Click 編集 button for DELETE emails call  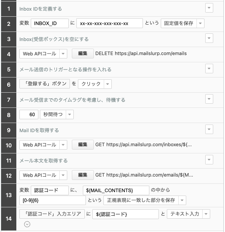pos(82,54)
